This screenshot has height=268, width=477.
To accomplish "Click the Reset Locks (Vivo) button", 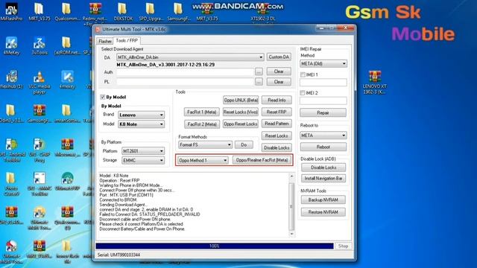I will click(x=241, y=112).
